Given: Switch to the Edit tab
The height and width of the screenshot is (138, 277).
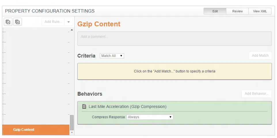Looking at the screenshot, I should (215, 11).
